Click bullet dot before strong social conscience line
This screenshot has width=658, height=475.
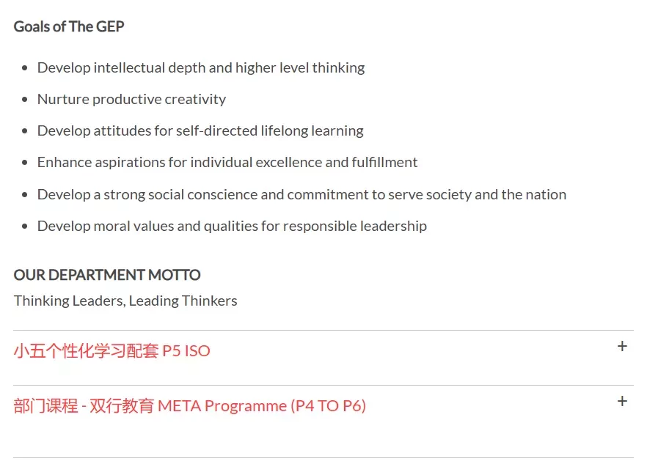click(25, 194)
